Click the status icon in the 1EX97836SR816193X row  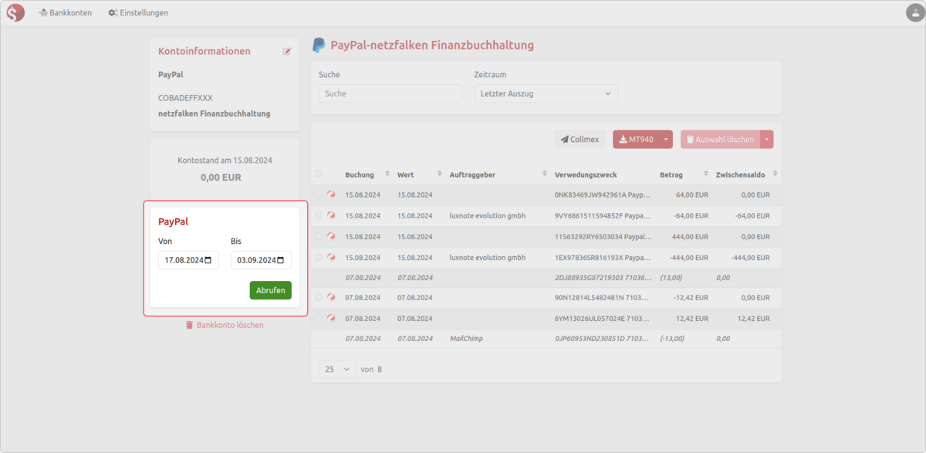click(331, 257)
